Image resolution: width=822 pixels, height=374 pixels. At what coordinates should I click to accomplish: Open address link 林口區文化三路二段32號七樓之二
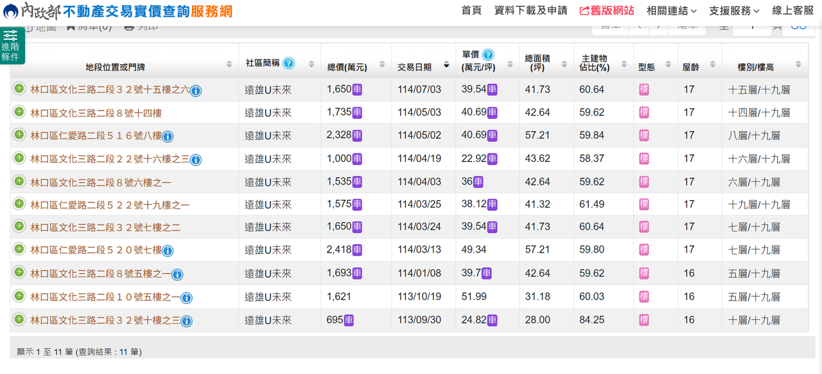click(x=105, y=227)
